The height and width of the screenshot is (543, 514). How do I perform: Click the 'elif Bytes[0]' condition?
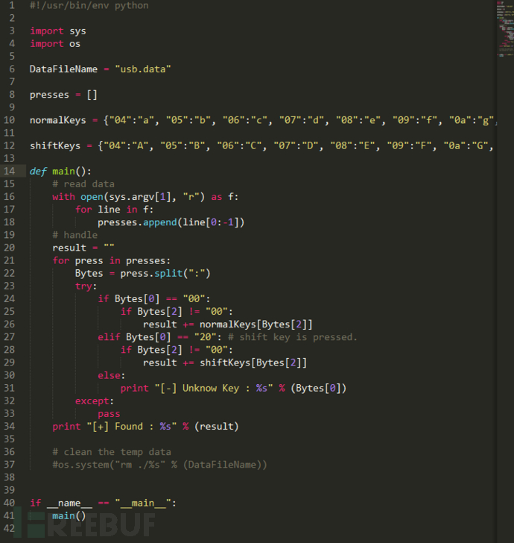134,337
